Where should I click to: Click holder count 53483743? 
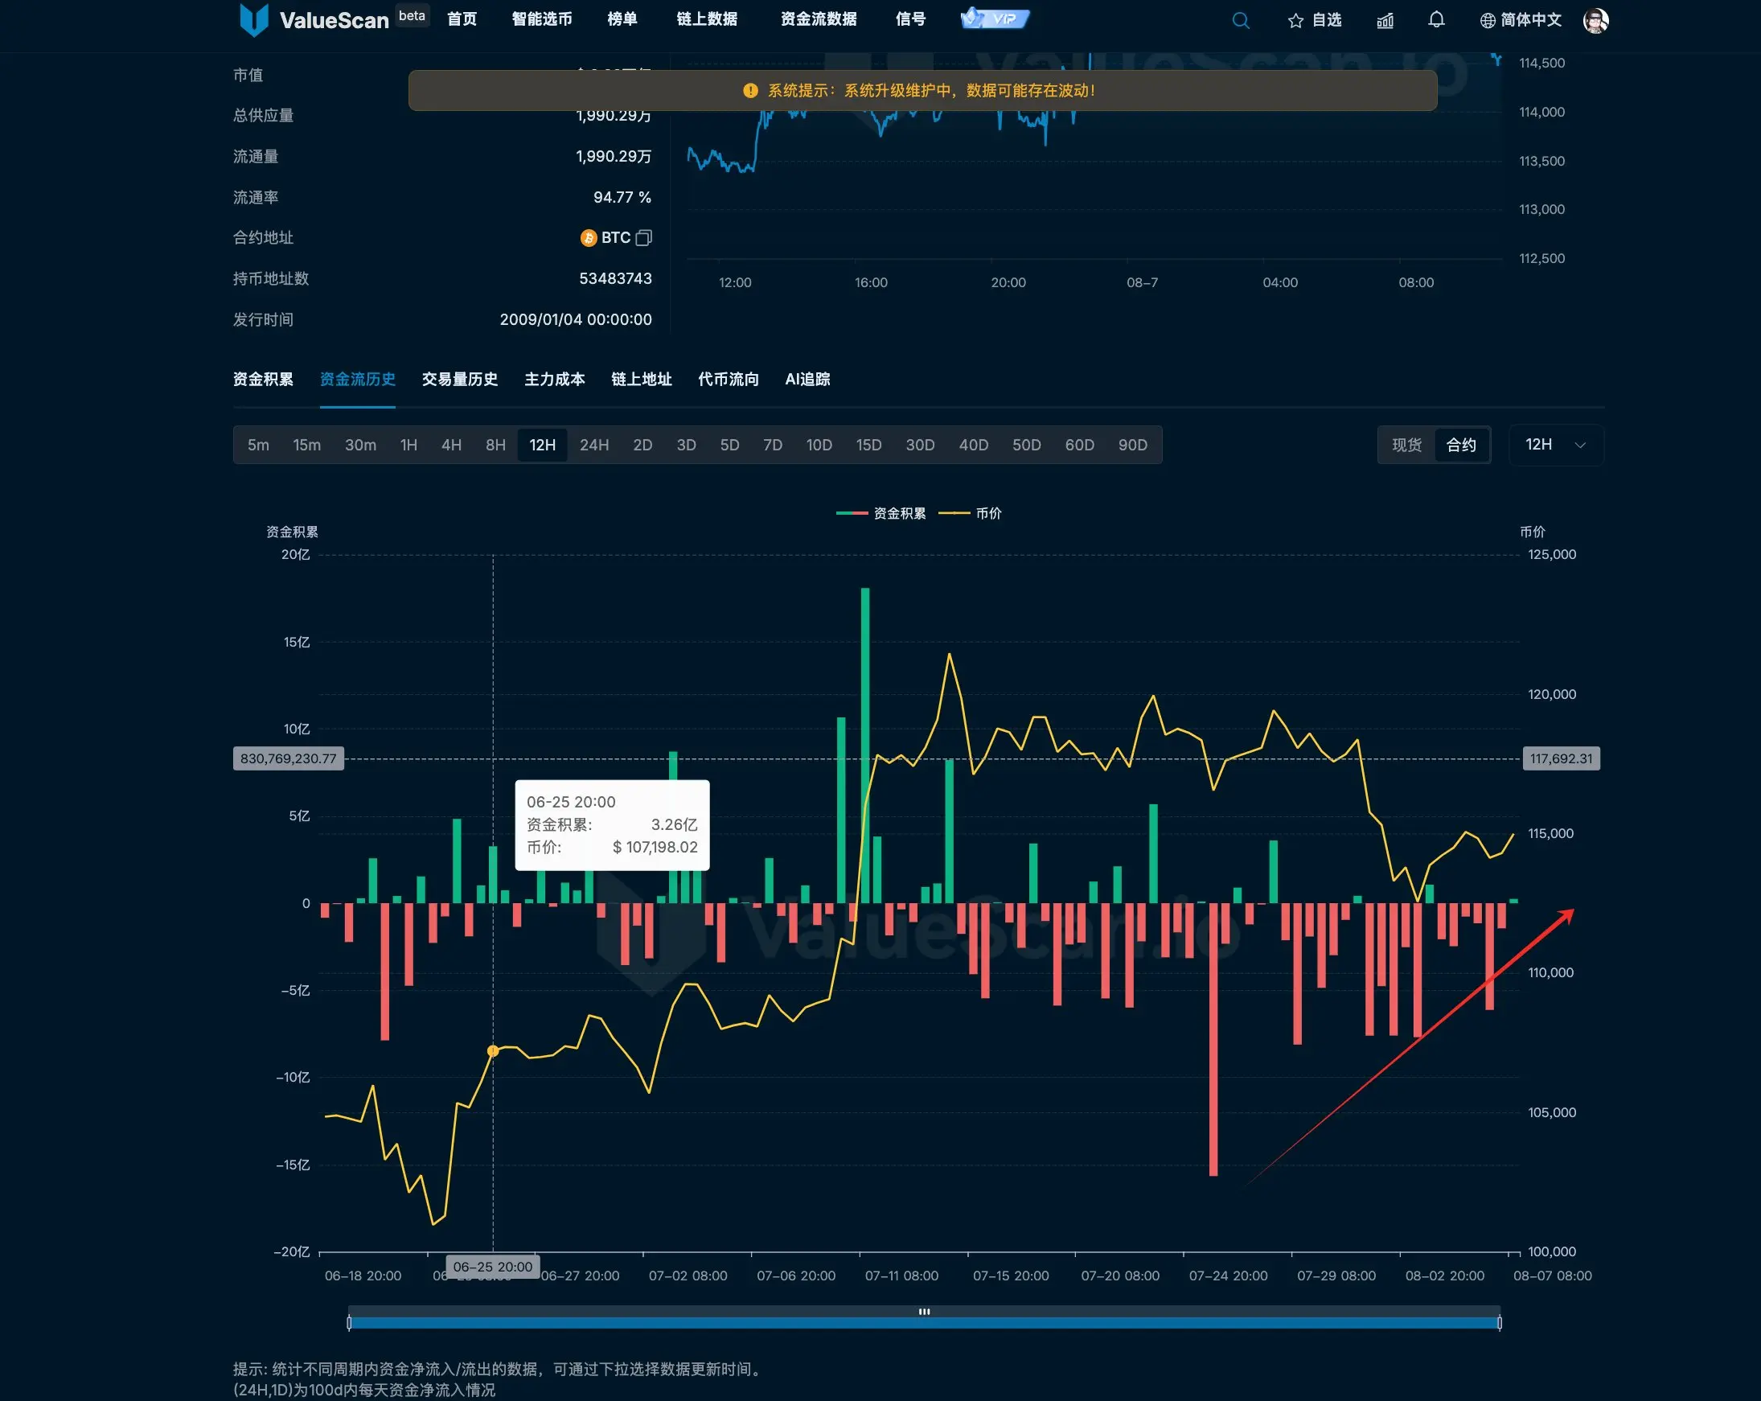pos(615,278)
